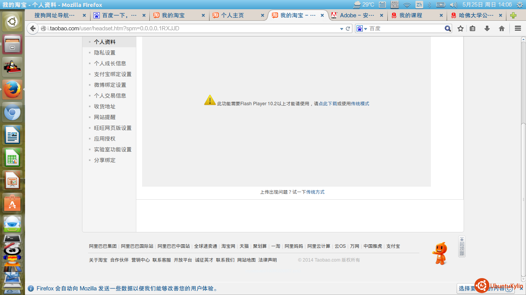The image size is (526, 295).
Task: Open new tab with plus icon
Action: (x=513, y=15)
